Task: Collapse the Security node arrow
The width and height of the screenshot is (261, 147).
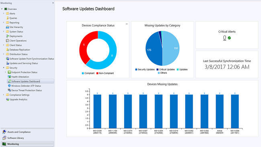Action: (x=4, y=68)
